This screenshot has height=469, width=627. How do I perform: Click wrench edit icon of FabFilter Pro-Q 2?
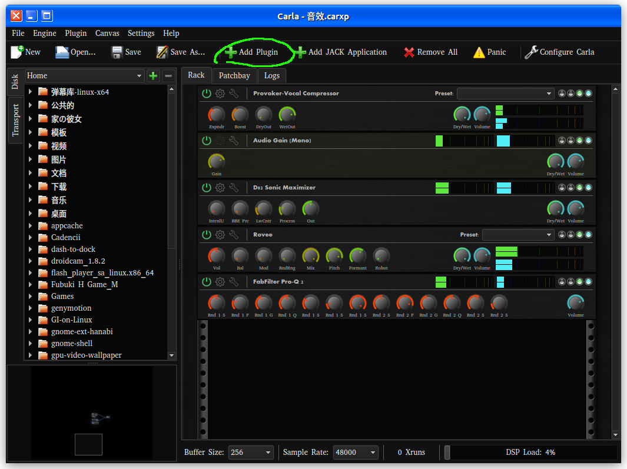[234, 282]
